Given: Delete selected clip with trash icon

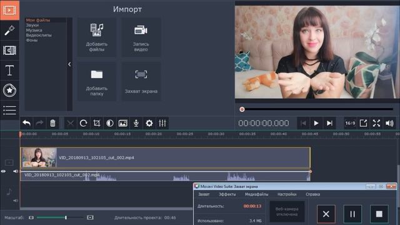Looking at the screenshot, I should pyautogui.click(x=52, y=124).
